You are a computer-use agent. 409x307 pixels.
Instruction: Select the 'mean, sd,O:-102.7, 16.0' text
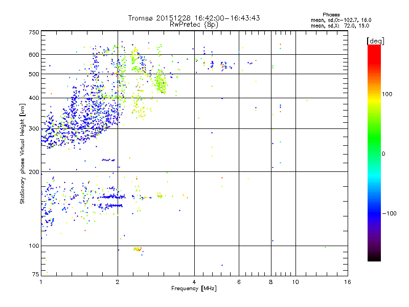(341, 20)
